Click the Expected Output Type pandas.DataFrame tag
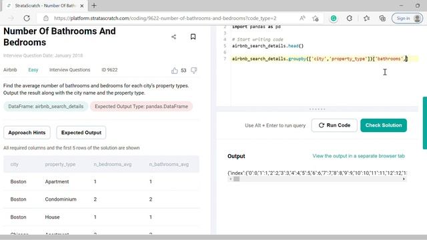This screenshot has height=240, width=427. tap(141, 107)
